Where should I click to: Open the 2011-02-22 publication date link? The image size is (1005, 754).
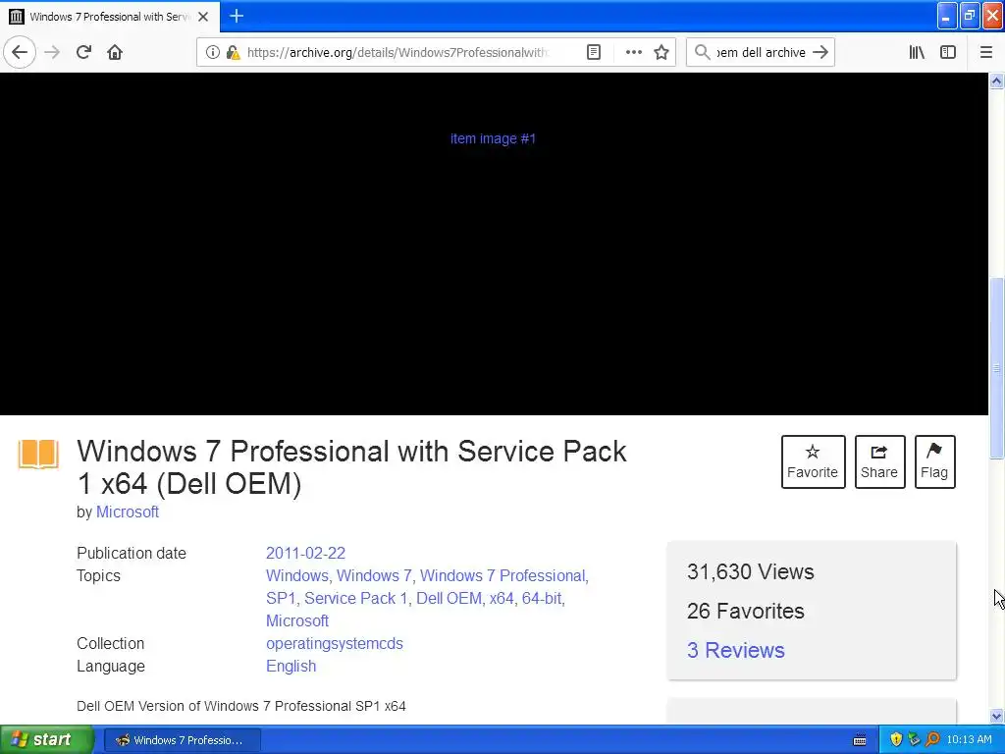pos(305,553)
